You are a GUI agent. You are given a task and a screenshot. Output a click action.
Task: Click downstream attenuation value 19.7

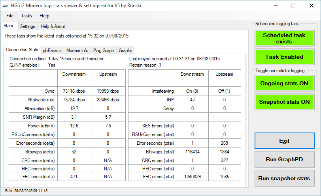(x=74, y=108)
